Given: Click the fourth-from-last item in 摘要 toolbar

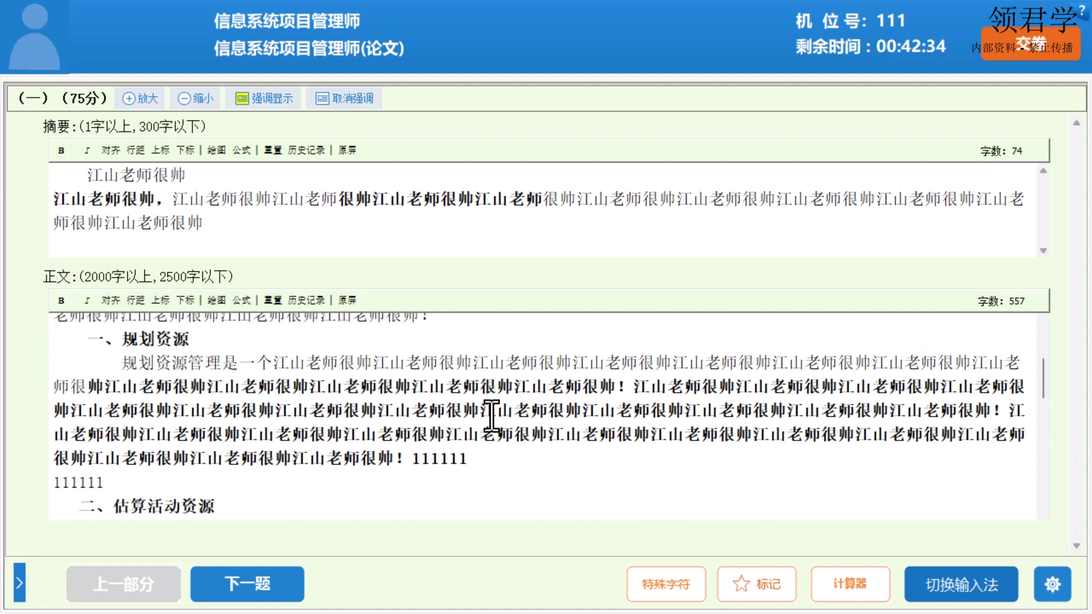Looking at the screenshot, I should coord(273,150).
